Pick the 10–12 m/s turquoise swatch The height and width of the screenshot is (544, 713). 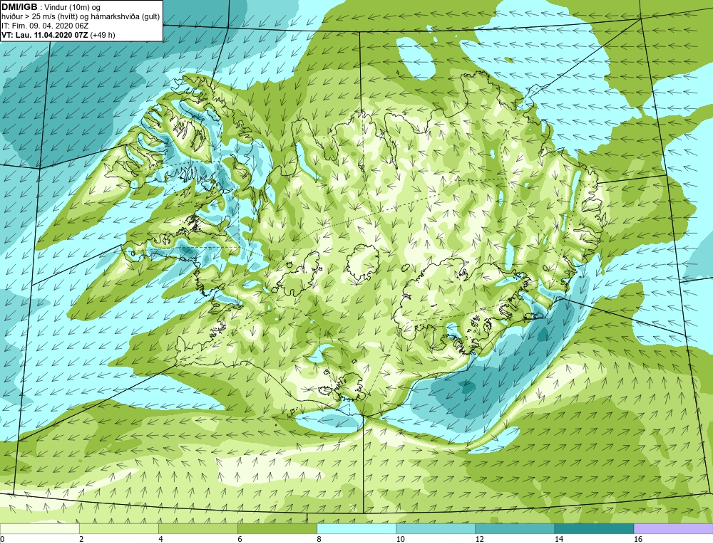click(436, 528)
